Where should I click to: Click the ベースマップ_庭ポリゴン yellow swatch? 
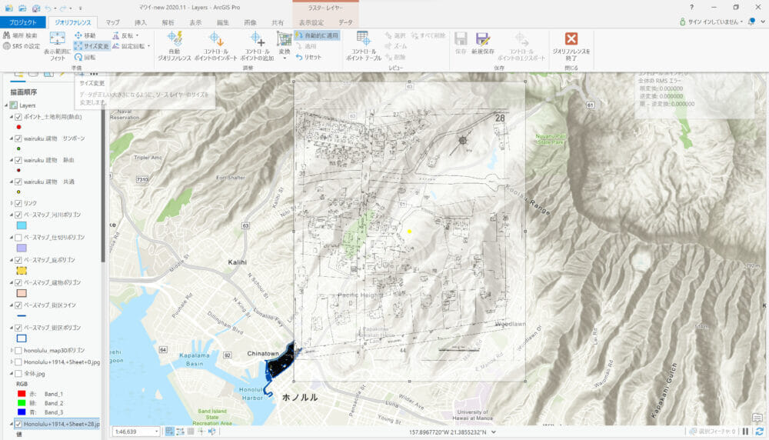click(x=22, y=271)
